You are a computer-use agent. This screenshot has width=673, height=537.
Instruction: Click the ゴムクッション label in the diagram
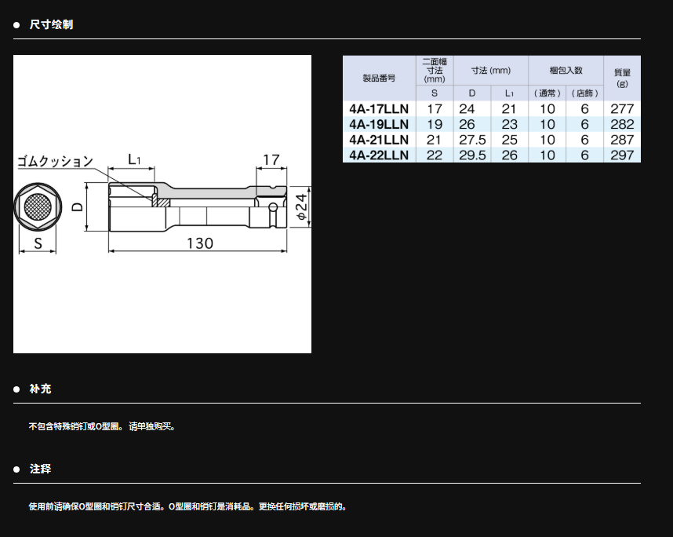55,162
